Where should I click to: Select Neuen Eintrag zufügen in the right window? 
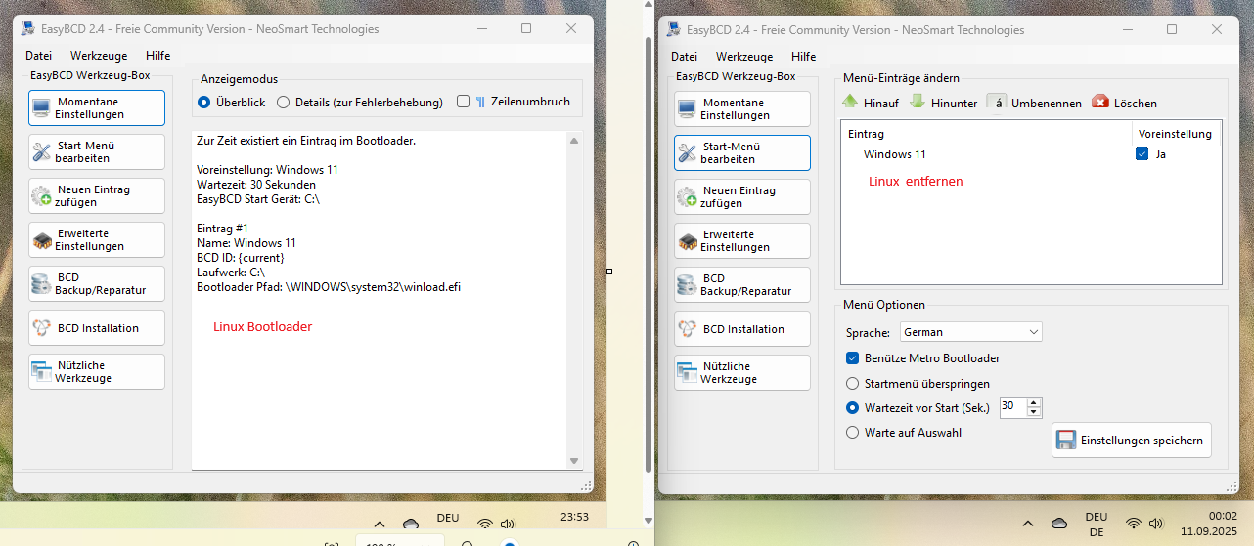coord(742,196)
